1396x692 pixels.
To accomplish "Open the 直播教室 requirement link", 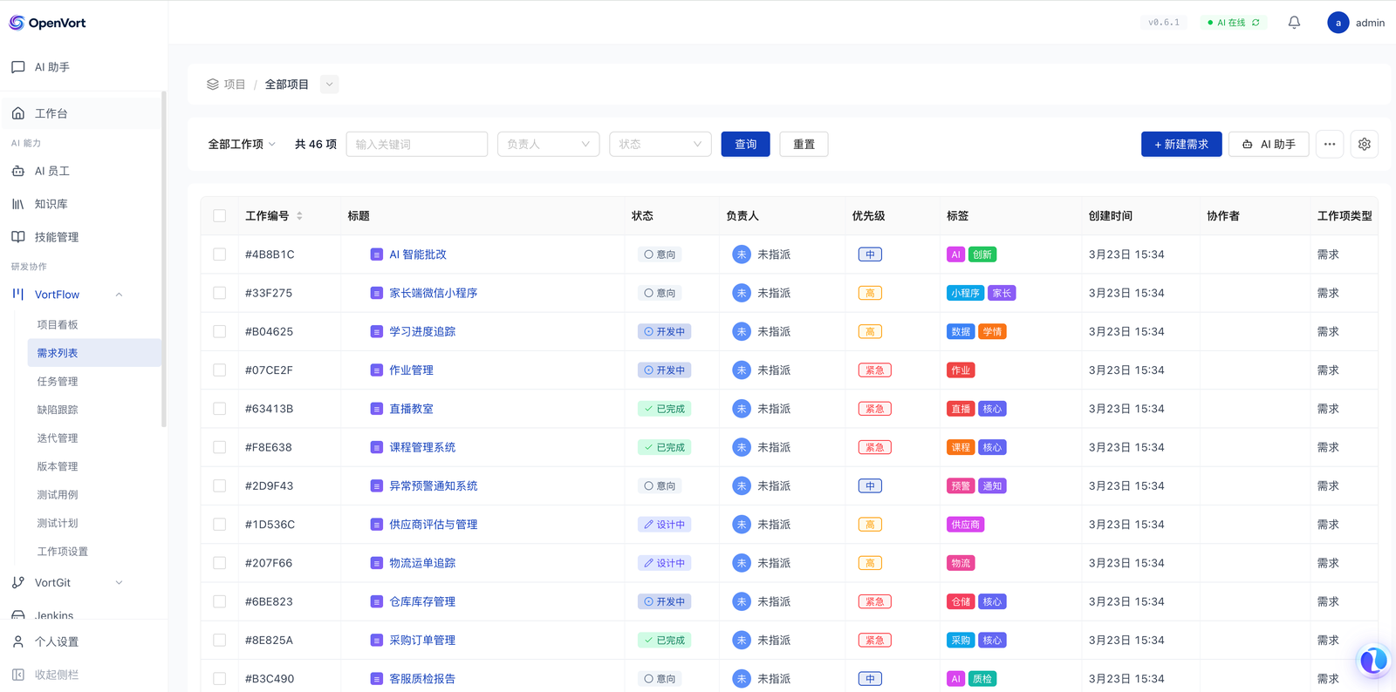I will click(411, 409).
